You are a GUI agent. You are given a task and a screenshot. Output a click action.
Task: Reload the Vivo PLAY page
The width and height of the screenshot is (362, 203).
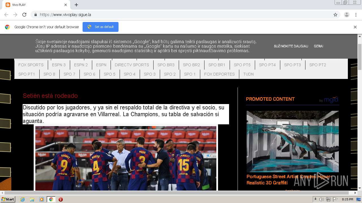click(24, 15)
